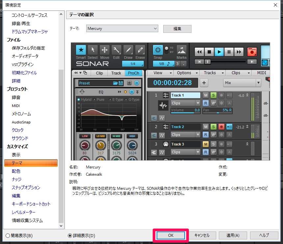
Task: Click the Preset load folder icon in ProChannel
Action: 115,83
